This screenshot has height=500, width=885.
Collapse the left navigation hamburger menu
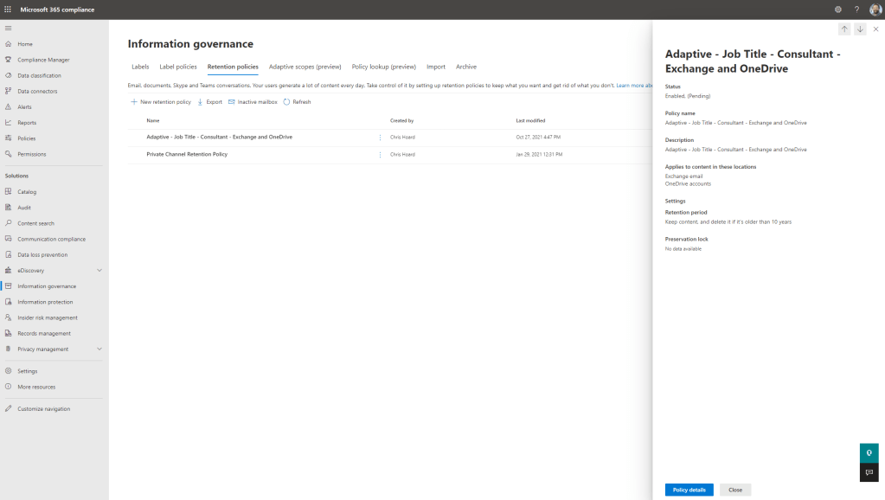point(9,28)
